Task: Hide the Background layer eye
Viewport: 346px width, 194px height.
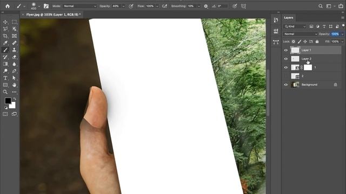Action: click(286, 85)
